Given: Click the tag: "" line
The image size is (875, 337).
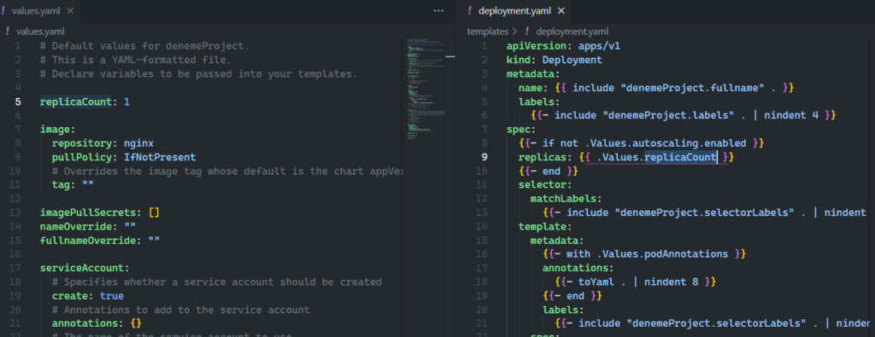Looking at the screenshot, I should pos(73,185).
